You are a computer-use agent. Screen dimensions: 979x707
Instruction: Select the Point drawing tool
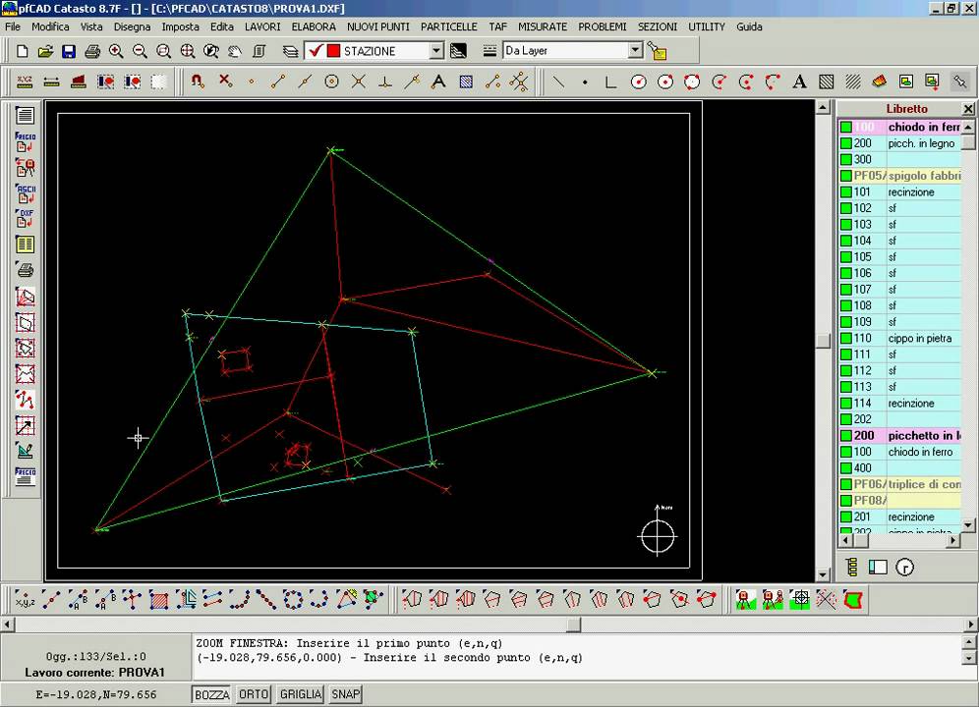coord(585,82)
